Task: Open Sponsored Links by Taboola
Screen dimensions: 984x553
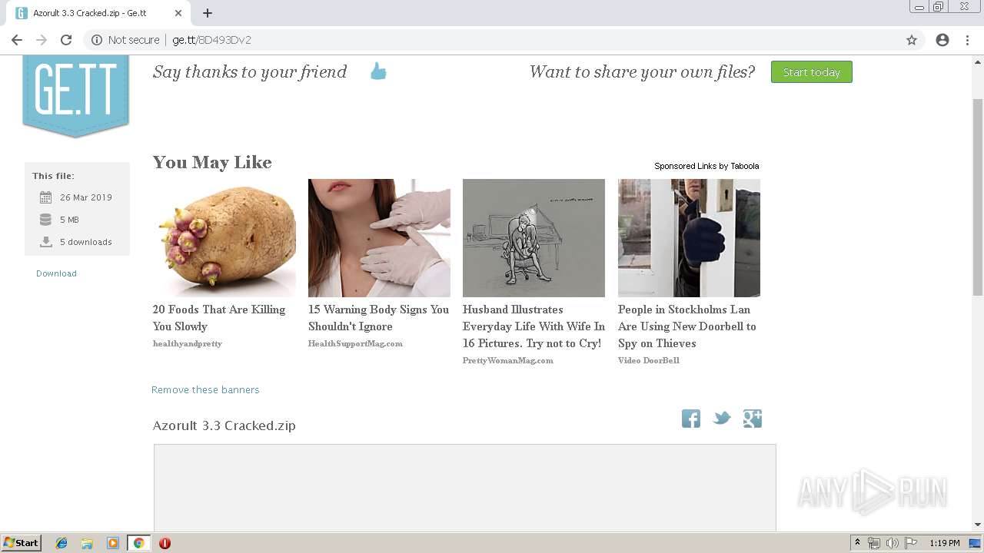Action: 706,166
